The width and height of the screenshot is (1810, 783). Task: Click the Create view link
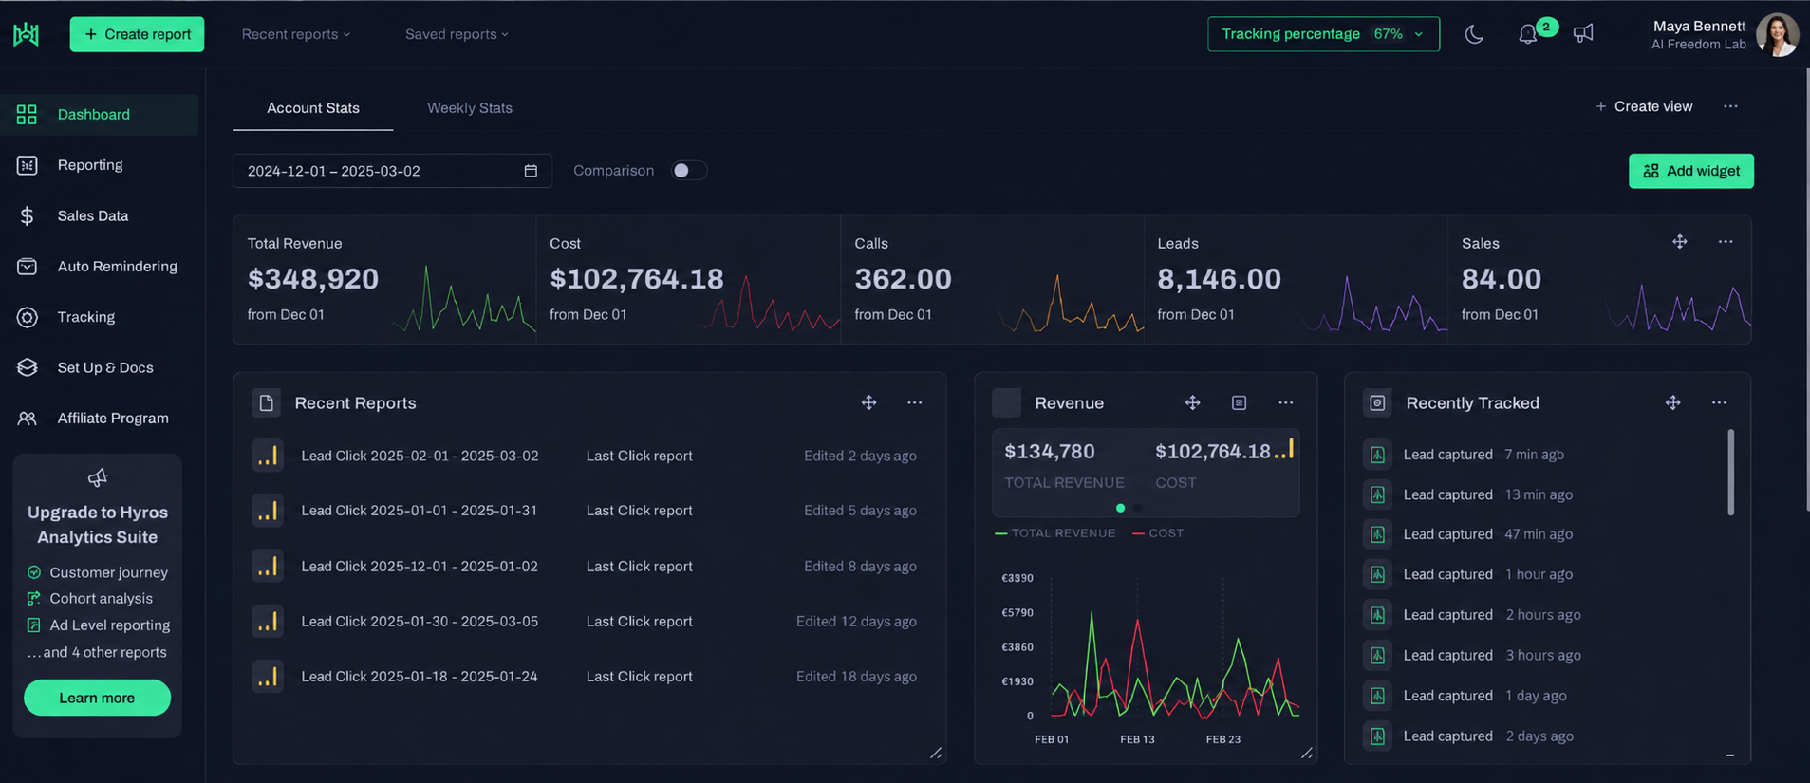pyautogui.click(x=1644, y=106)
